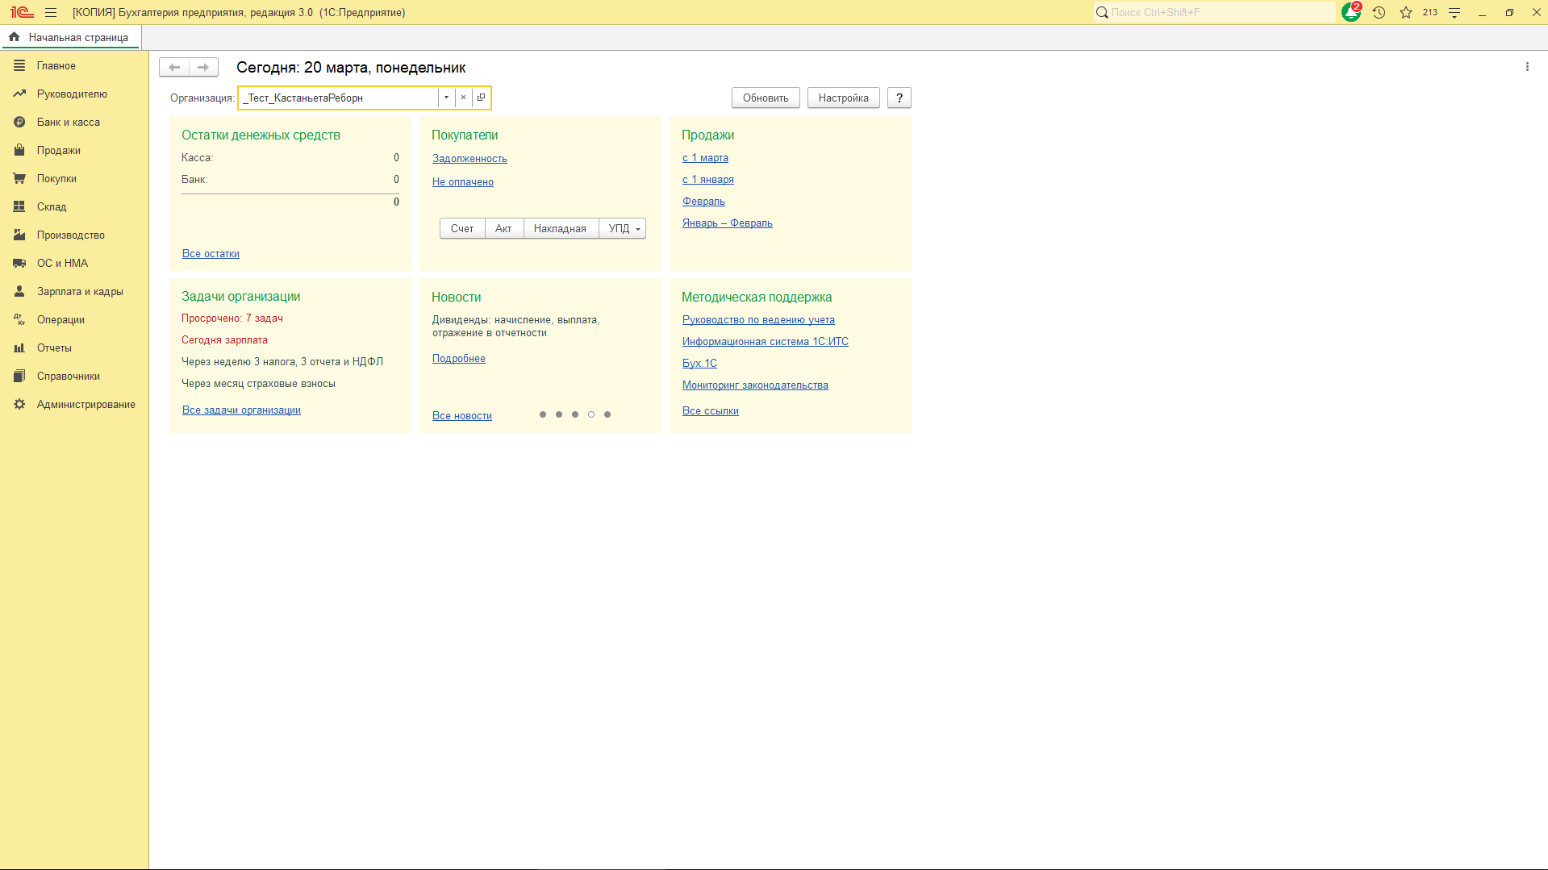Open the service settings menu icon
This screenshot has height=870, width=1548.
pos(1454,13)
